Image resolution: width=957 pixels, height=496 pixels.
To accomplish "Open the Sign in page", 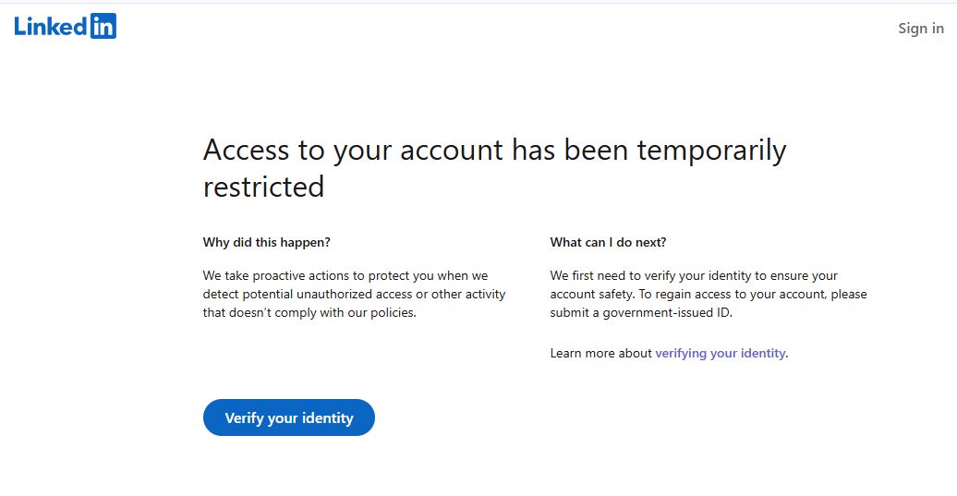I will (x=920, y=29).
